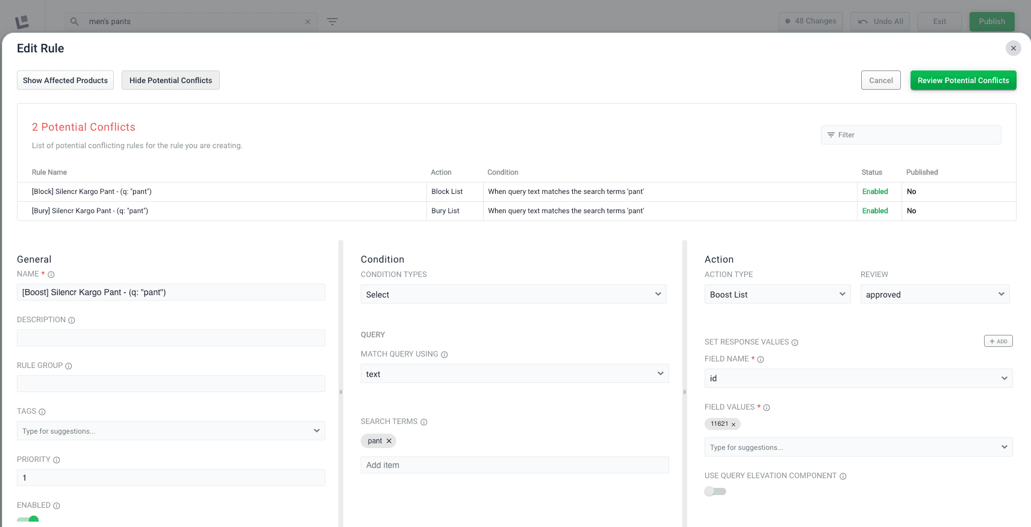This screenshot has height=527, width=1031.
Task: Click the info icon next to NAME
Action: 51,275
